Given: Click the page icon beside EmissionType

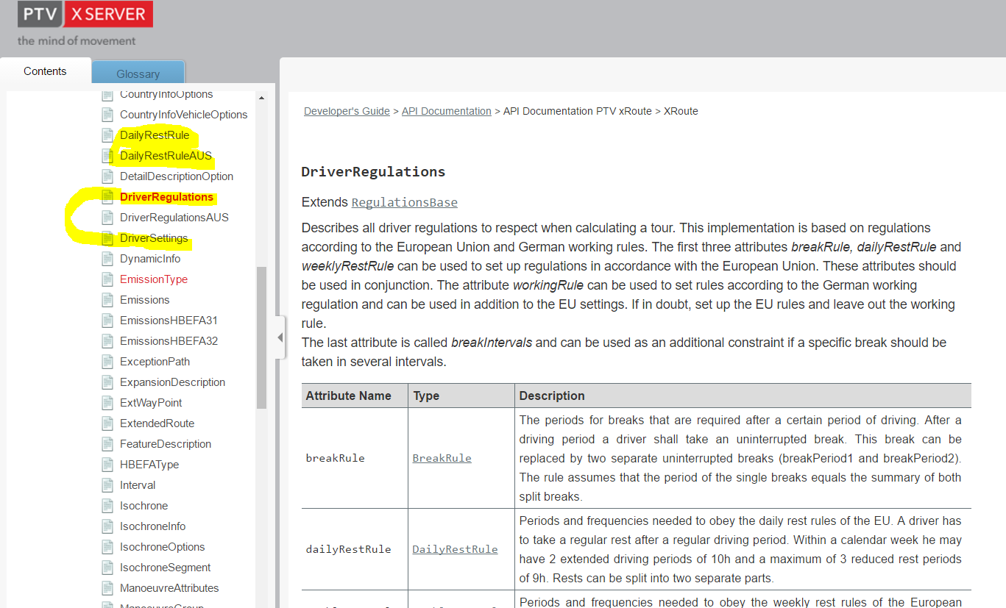Looking at the screenshot, I should [107, 279].
